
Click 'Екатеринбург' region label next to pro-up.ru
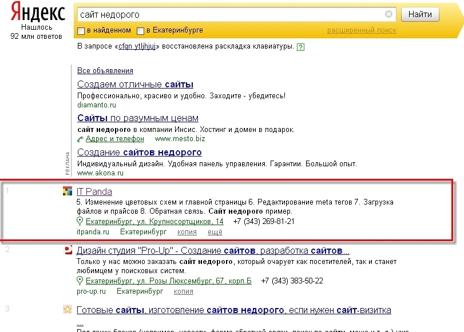tap(140, 291)
